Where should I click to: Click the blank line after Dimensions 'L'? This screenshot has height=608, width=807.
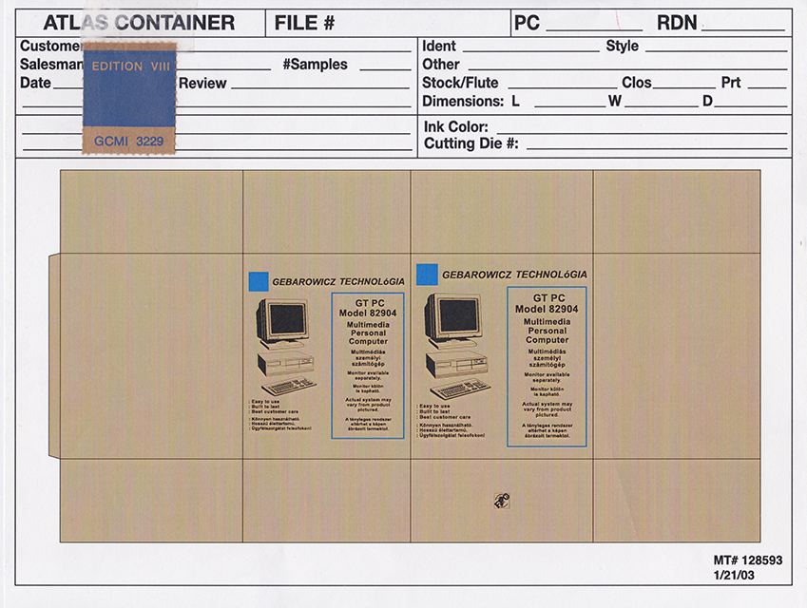pyautogui.click(x=570, y=106)
